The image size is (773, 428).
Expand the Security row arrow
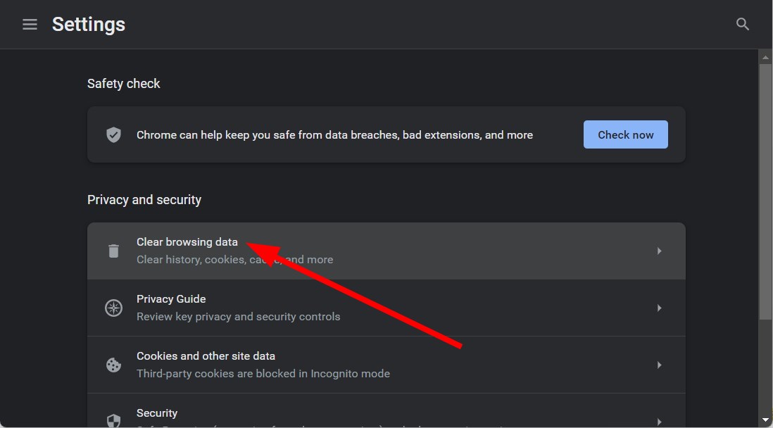point(659,421)
